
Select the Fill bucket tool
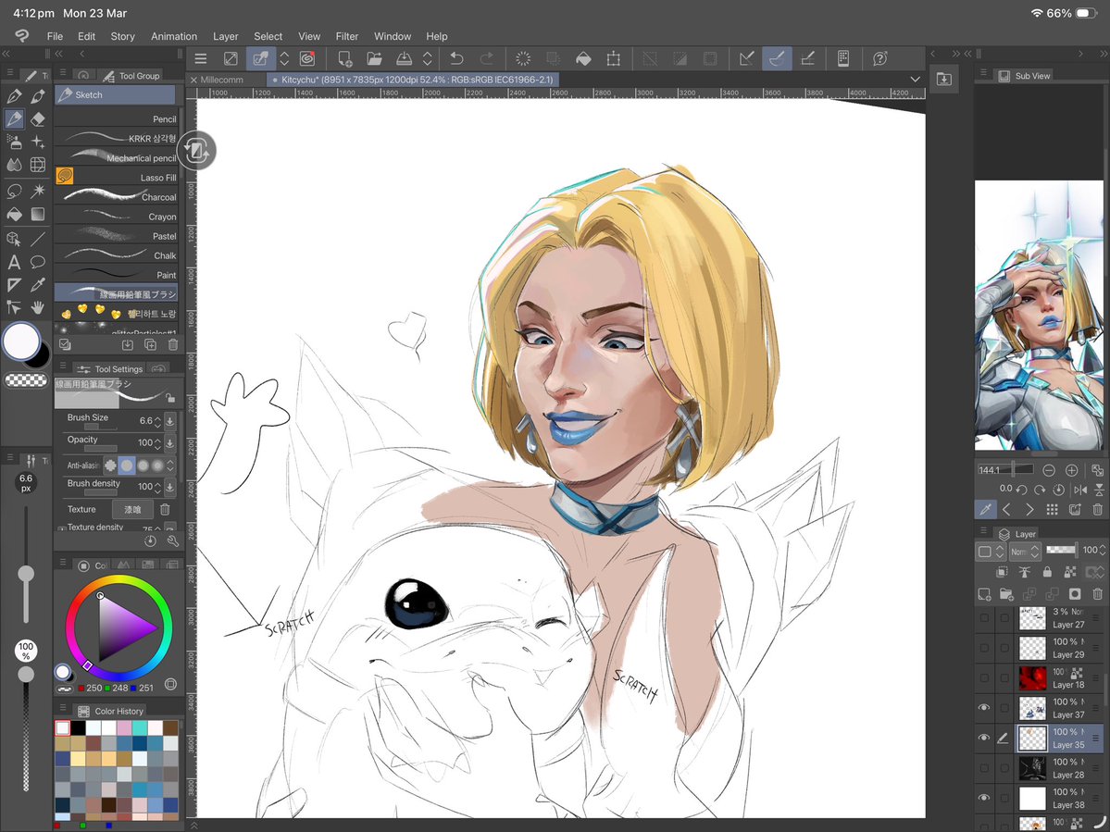(x=14, y=215)
